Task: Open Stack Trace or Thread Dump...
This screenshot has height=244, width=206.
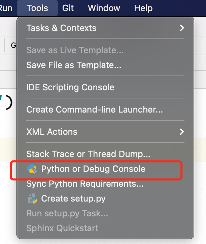Action: point(105,154)
